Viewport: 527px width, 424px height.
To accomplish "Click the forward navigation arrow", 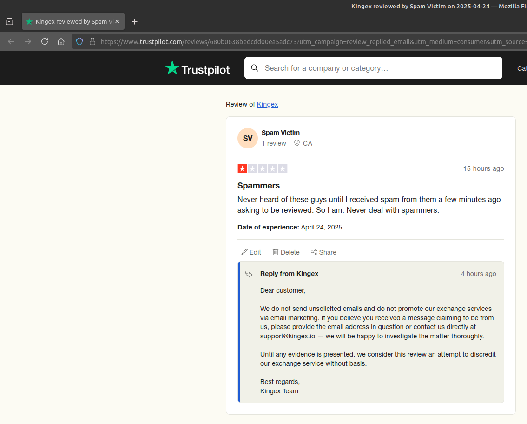I will (x=28, y=41).
